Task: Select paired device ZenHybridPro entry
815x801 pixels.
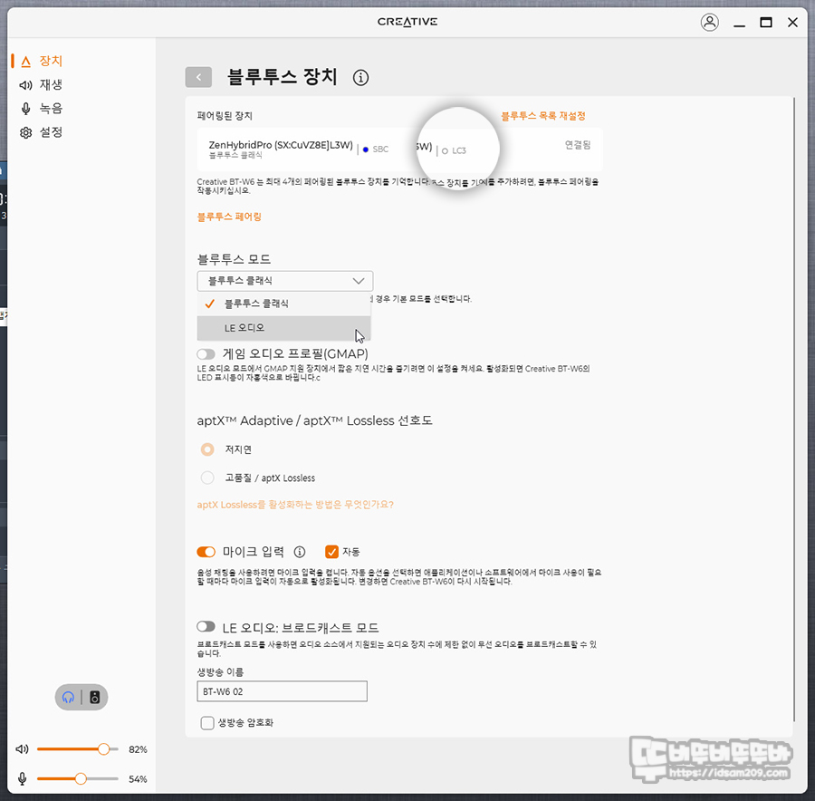Action: click(x=399, y=150)
